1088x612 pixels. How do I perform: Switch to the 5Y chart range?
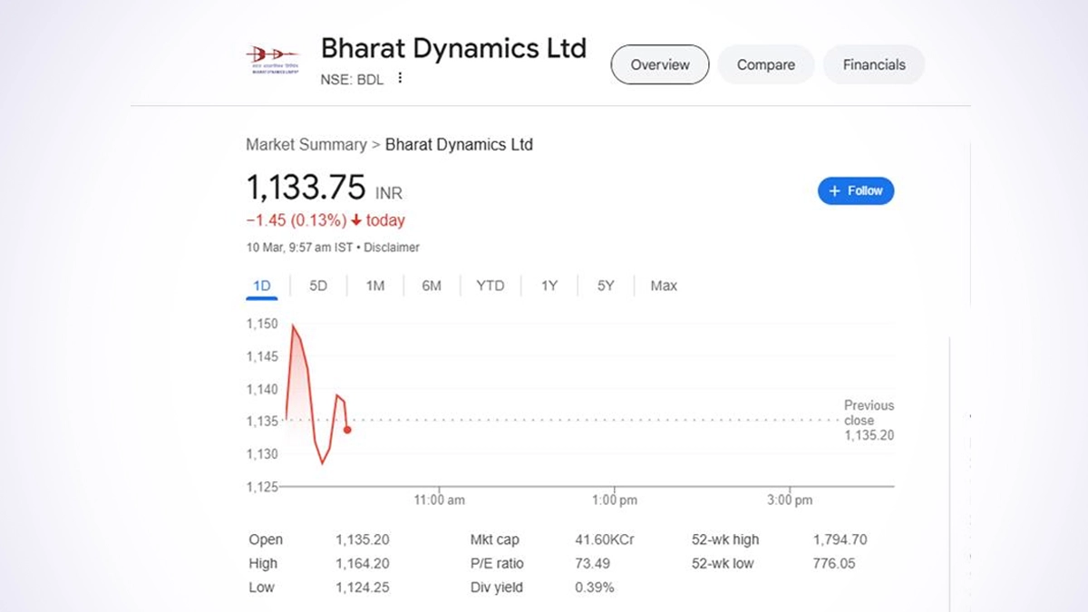pos(606,286)
